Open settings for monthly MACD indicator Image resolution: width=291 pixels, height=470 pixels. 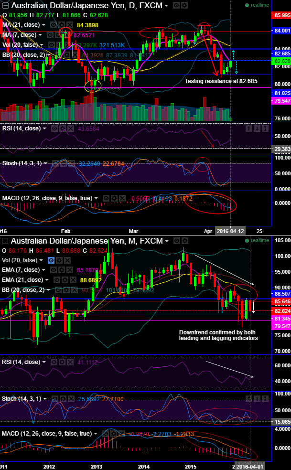pos(113,434)
